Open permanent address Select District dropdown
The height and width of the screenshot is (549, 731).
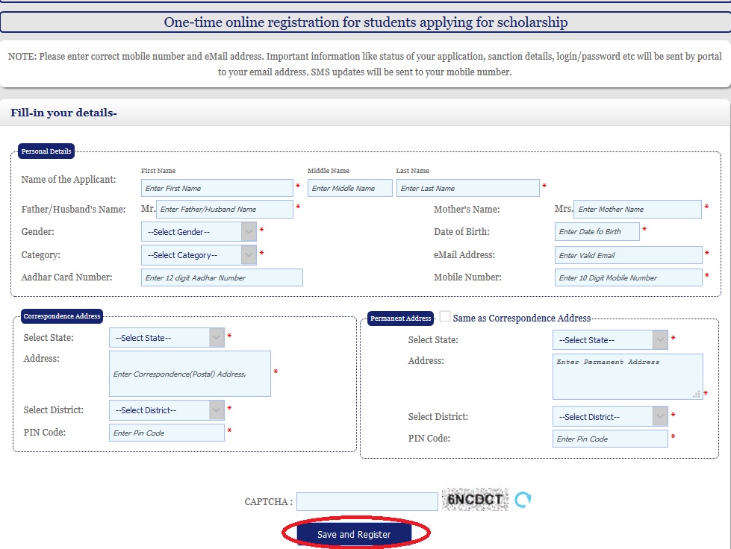click(x=610, y=416)
